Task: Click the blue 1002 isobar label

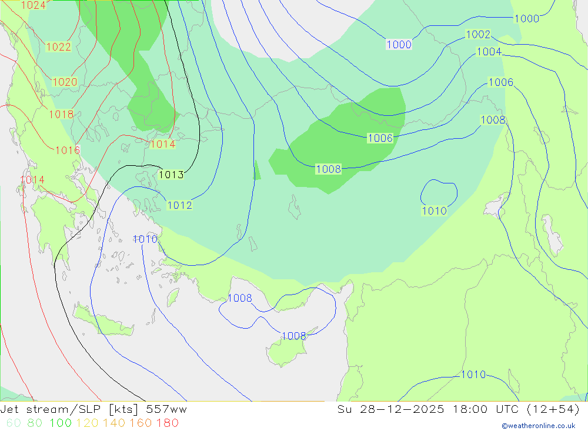Action: [477, 35]
